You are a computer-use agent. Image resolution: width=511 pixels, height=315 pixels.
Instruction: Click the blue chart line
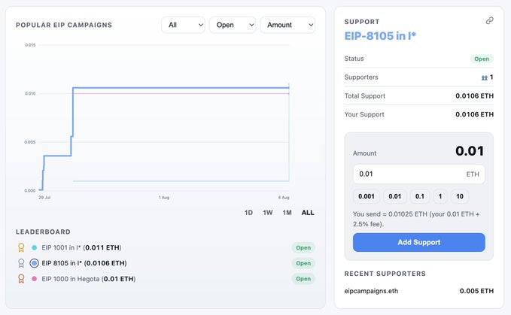(181, 88)
